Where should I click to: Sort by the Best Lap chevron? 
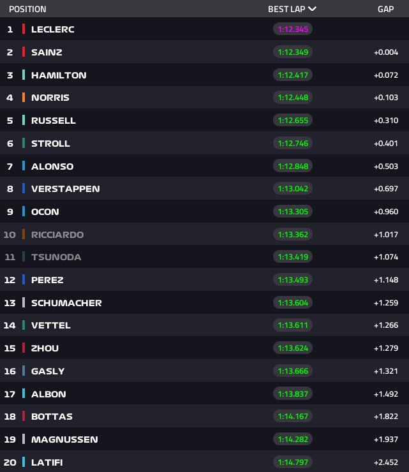click(312, 9)
